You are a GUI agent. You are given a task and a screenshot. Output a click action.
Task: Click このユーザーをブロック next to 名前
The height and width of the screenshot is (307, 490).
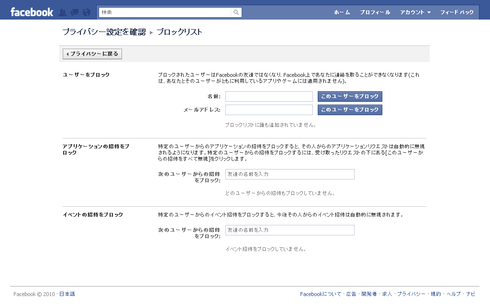pos(350,96)
